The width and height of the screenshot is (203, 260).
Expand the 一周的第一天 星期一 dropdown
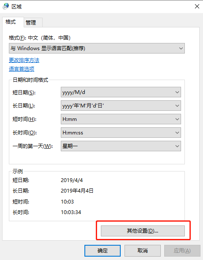pyautogui.click(x=121, y=146)
